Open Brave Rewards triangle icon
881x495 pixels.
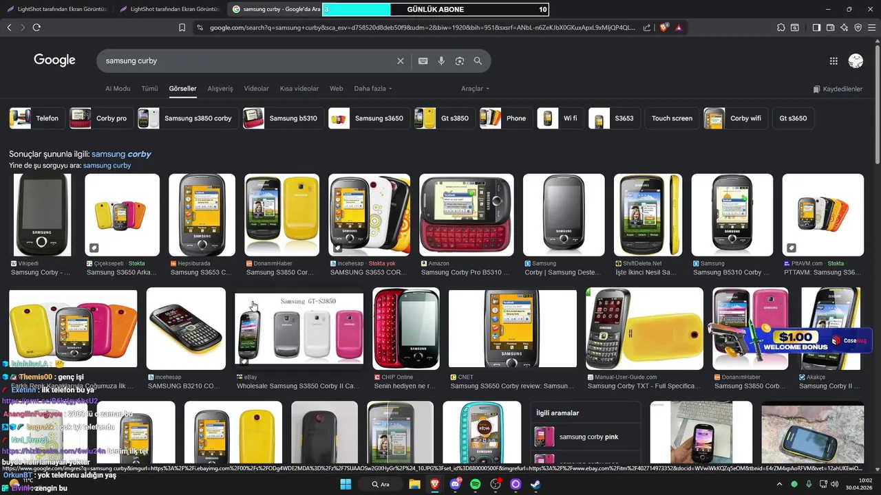tap(679, 27)
